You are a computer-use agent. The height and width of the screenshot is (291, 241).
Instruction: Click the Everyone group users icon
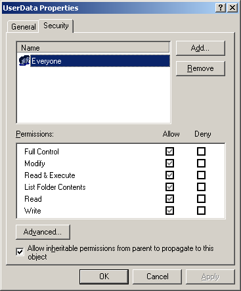click(x=24, y=60)
